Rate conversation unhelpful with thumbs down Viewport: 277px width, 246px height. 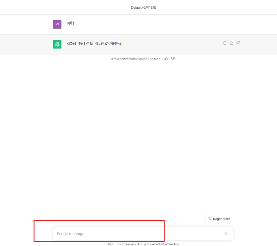[x=173, y=59]
